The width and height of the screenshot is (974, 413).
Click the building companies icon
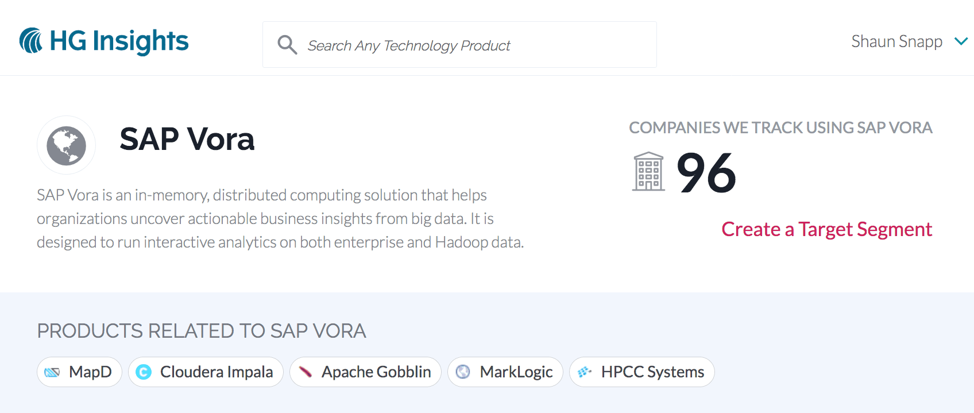pos(648,171)
